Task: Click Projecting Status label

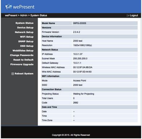Action: [50, 94]
